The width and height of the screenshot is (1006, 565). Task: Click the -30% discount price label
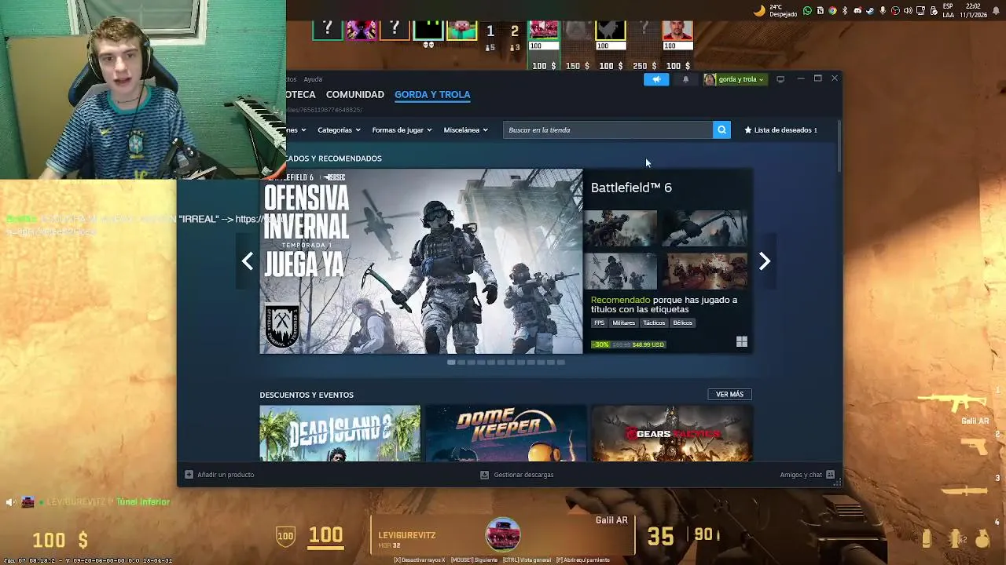click(600, 344)
